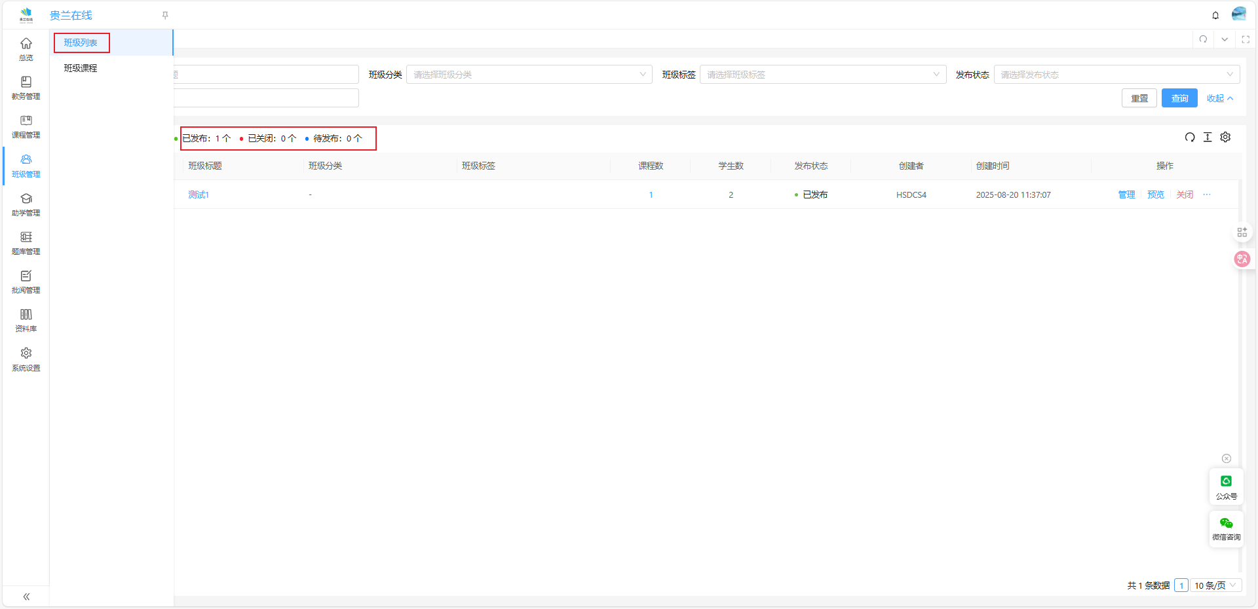Go to 课程管理 sidebar section
The width and height of the screenshot is (1258, 609).
26,126
